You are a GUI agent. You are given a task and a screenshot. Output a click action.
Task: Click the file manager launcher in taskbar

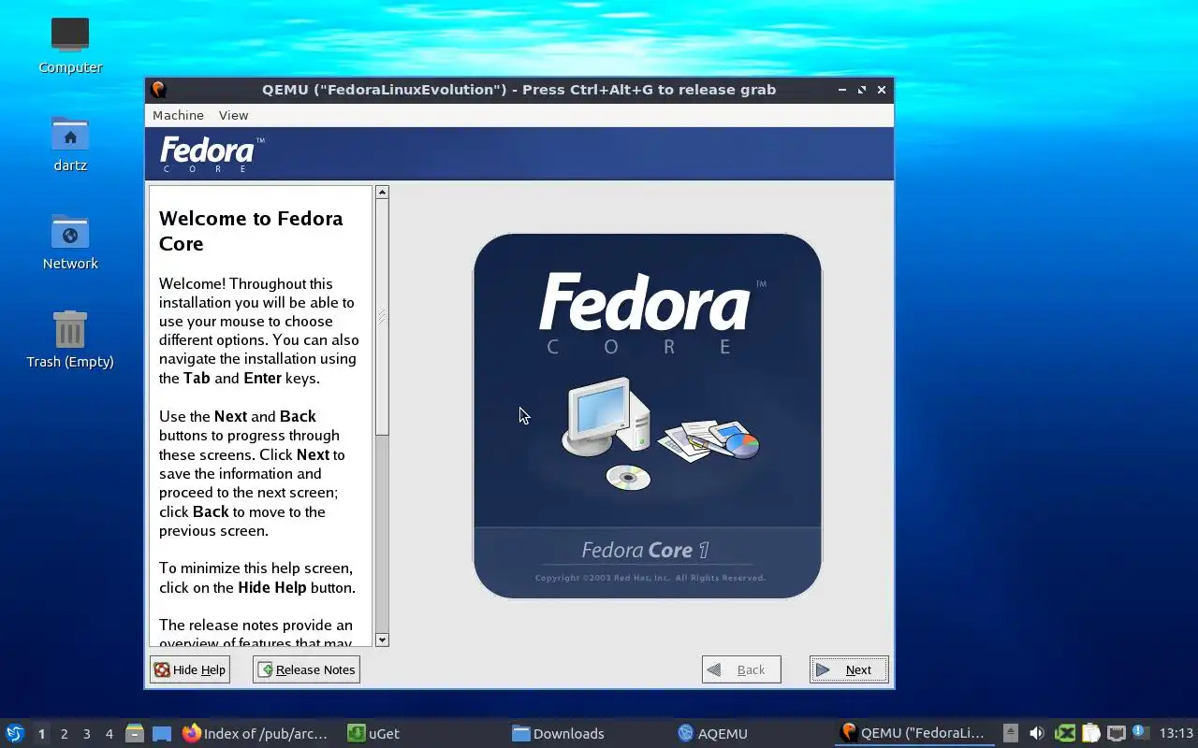click(135, 733)
